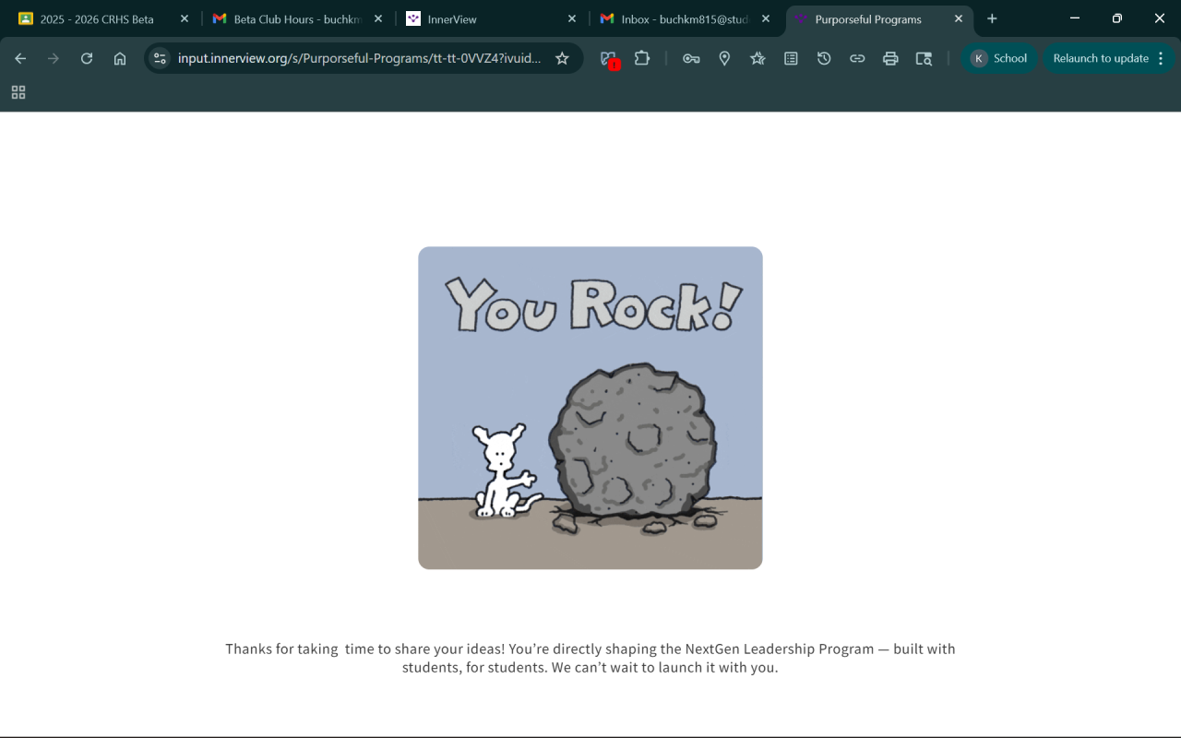The width and height of the screenshot is (1181, 738).
Task: Open the browser home page
Action: coord(120,58)
